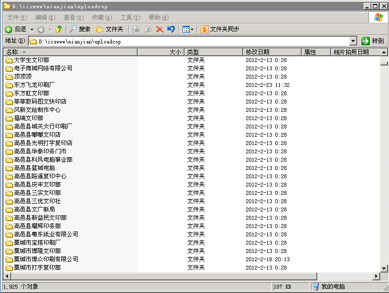
Task: Select folder name 高邑县嘟嘟文印店
Action: 37,135
